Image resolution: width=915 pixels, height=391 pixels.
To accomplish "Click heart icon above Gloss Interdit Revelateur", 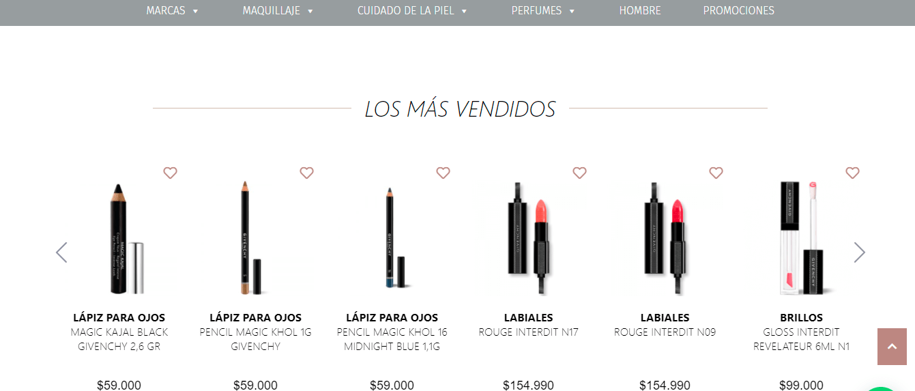I will (852, 173).
